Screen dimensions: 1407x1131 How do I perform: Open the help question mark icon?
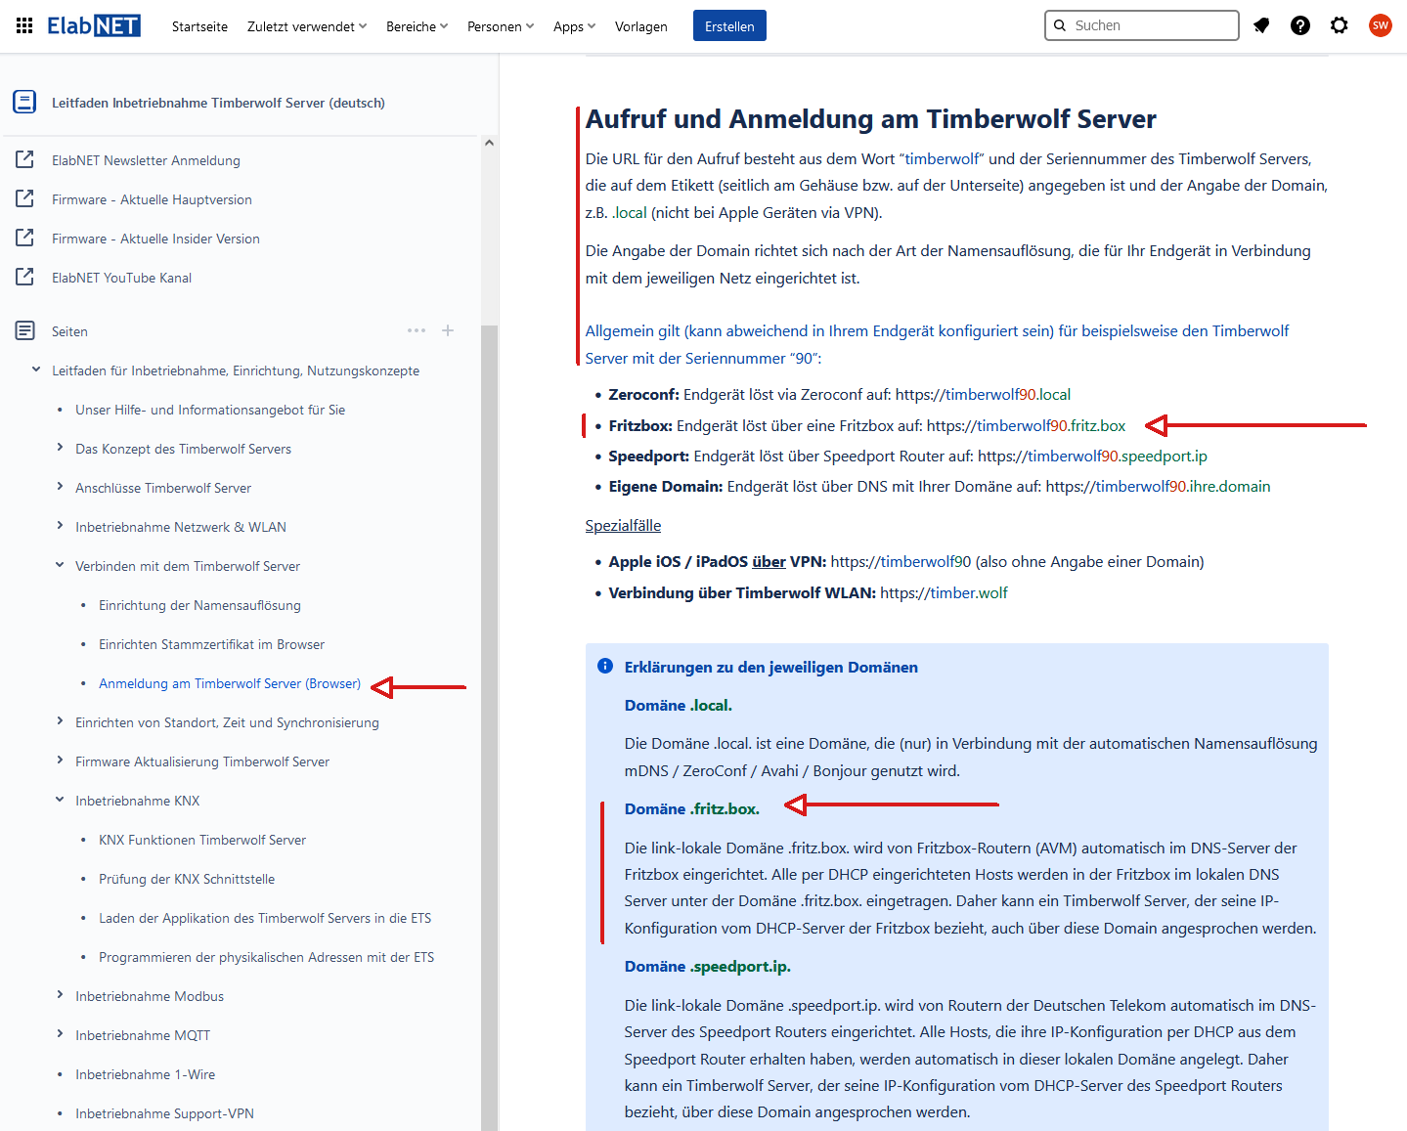click(1300, 25)
